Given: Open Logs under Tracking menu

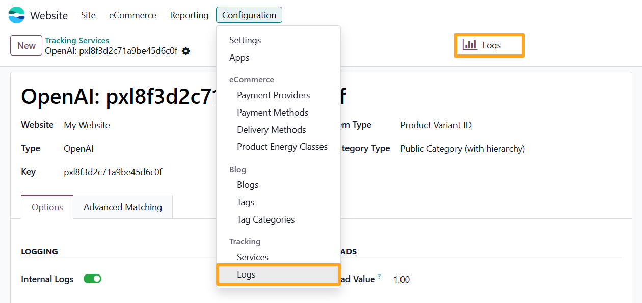Looking at the screenshot, I should (x=278, y=274).
